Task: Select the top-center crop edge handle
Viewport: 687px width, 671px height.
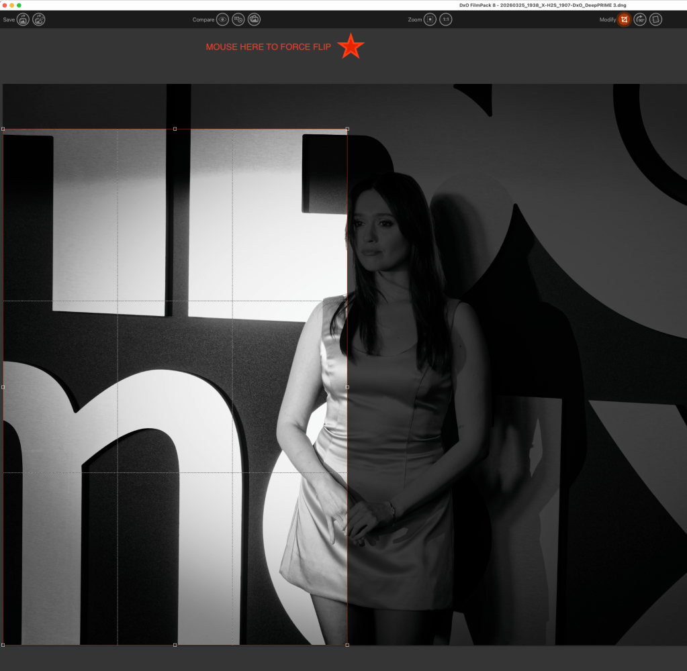Action: point(175,129)
